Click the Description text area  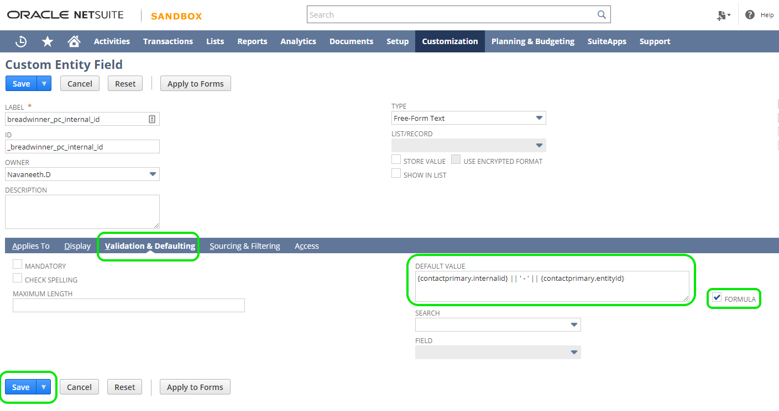tap(82, 212)
